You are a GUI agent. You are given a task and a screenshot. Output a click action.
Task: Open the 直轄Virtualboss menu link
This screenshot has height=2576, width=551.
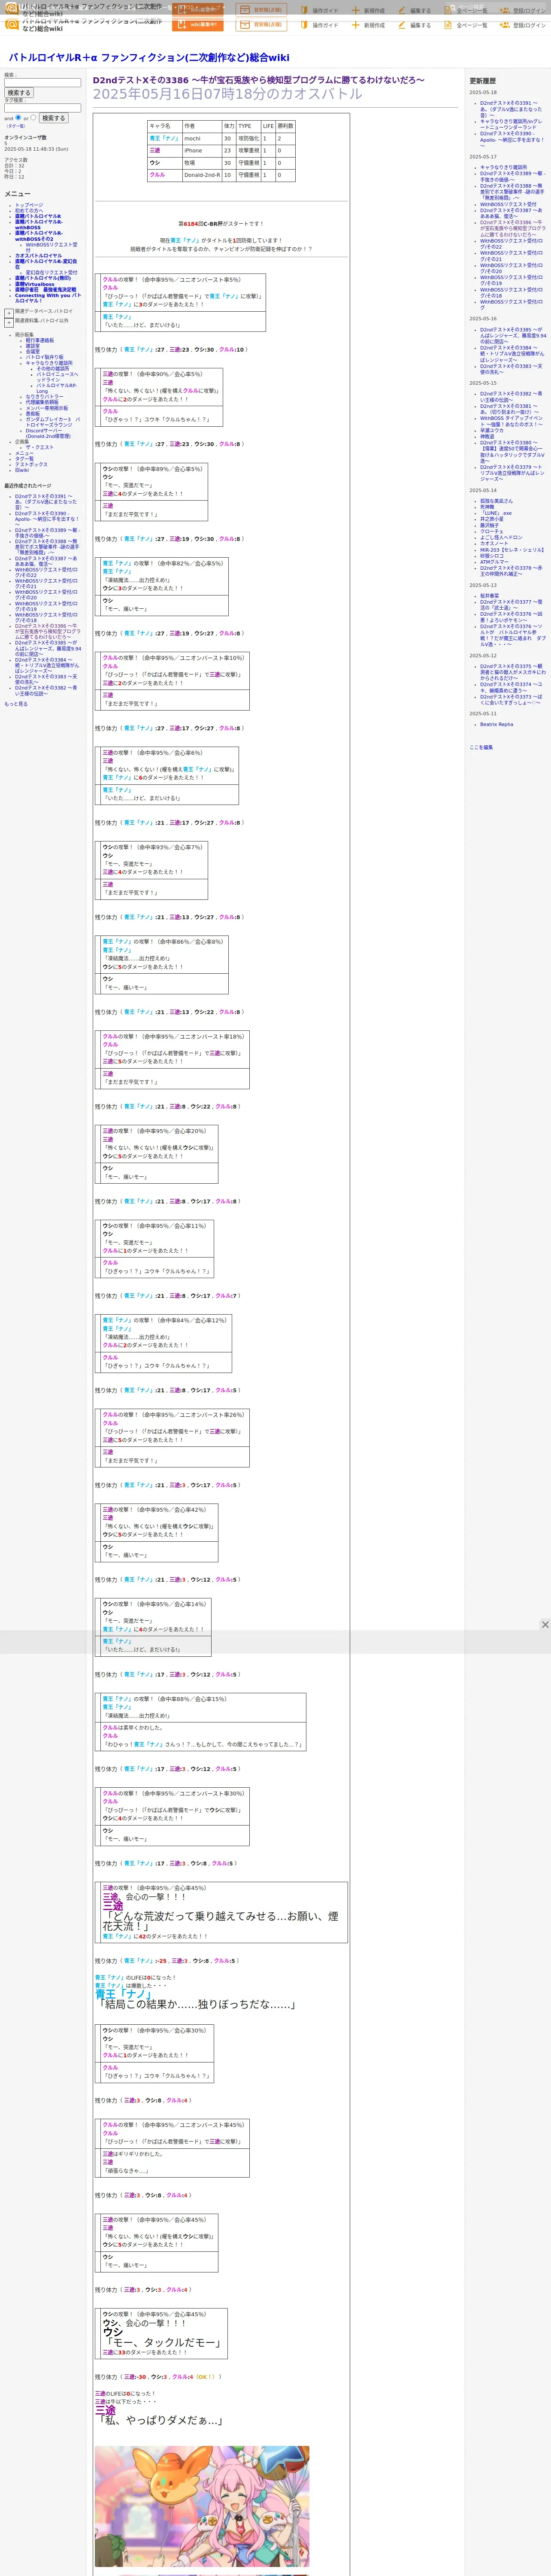tap(35, 284)
